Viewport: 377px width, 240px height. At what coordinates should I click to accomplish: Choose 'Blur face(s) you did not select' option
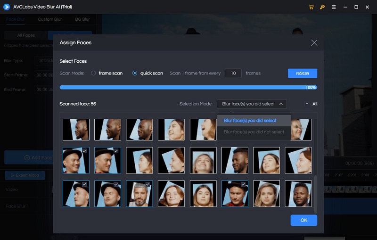(254, 132)
